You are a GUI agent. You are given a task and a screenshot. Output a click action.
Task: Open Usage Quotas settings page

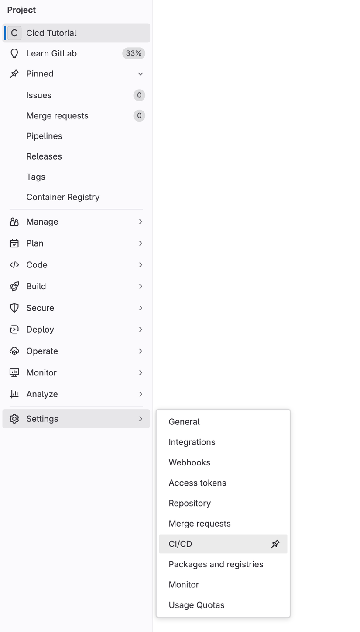[x=196, y=605]
